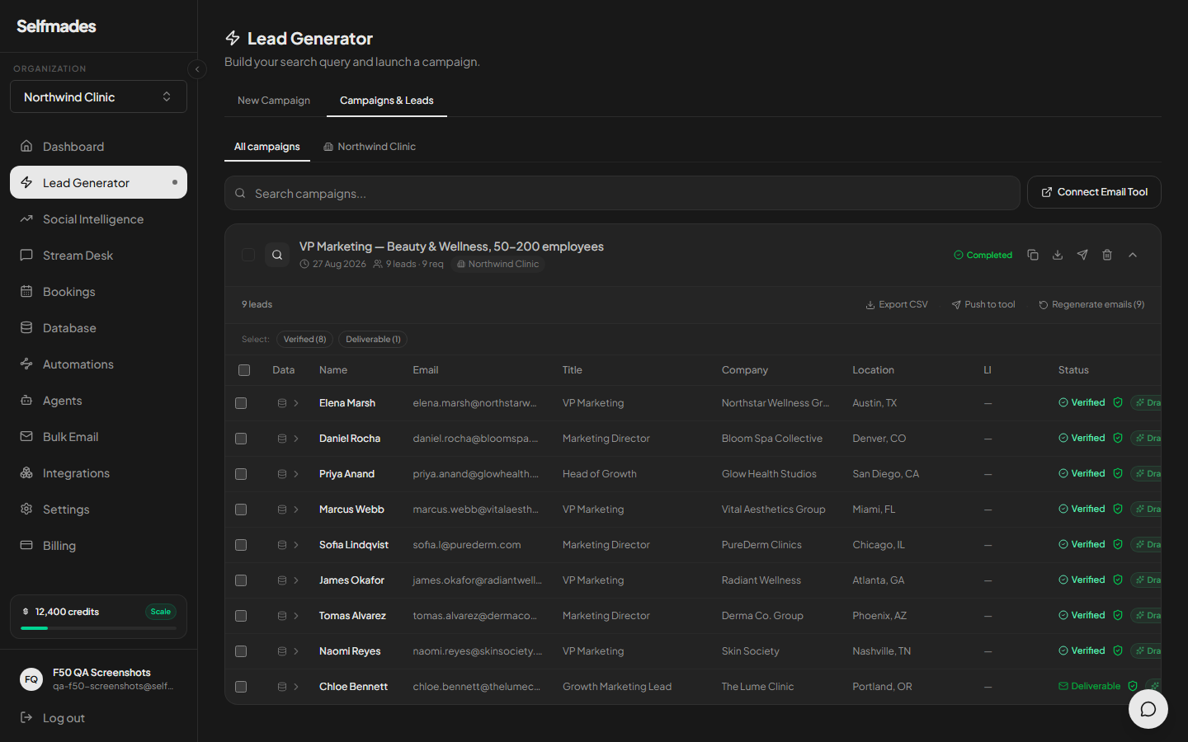Switch to the New Campaign tab
The image size is (1188, 742).
point(274,101)
